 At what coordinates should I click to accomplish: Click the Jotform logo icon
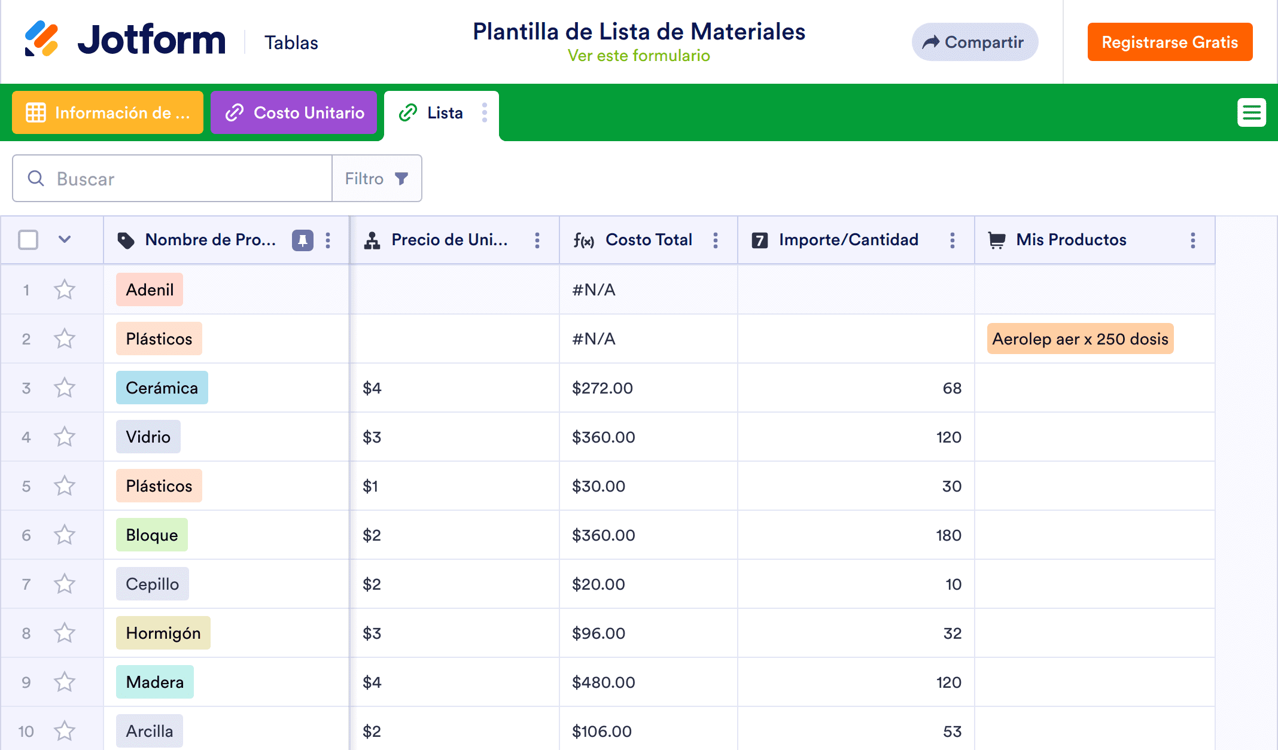point(41,39)
